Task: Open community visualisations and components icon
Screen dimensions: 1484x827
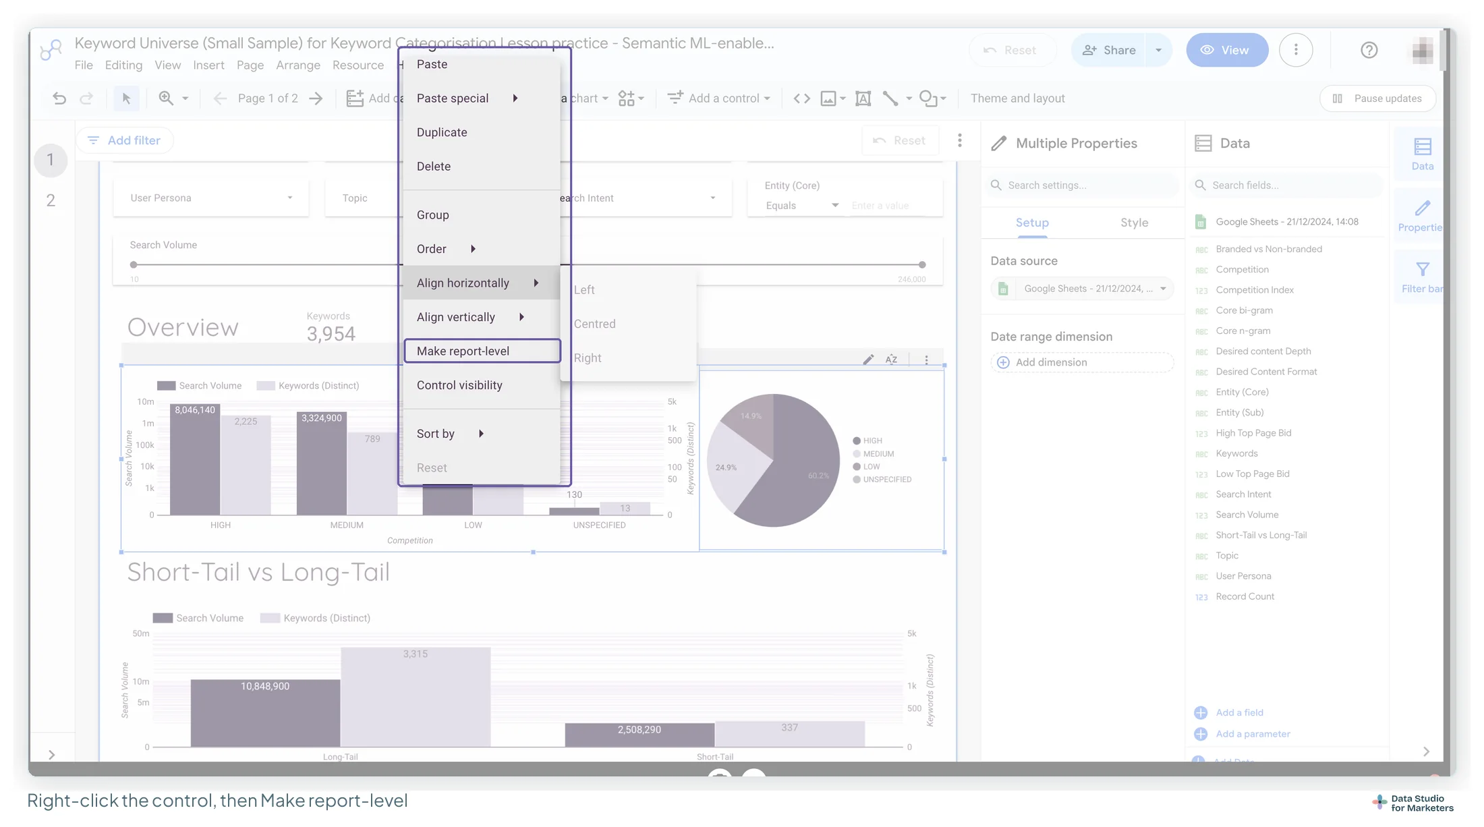Action: point(627,98)
